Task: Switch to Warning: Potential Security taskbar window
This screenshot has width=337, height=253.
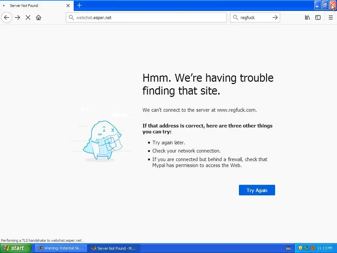Action: pos(61,248)
